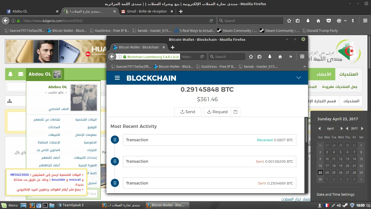Open a new tab in forum window
The image size is (371, 209).
point(181,11)
